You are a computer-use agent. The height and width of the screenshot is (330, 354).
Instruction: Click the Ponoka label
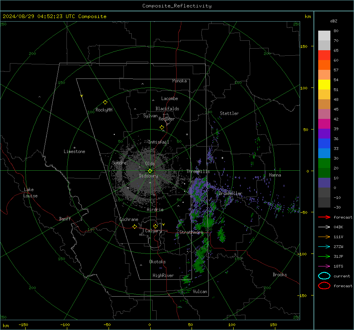[179, 81]
